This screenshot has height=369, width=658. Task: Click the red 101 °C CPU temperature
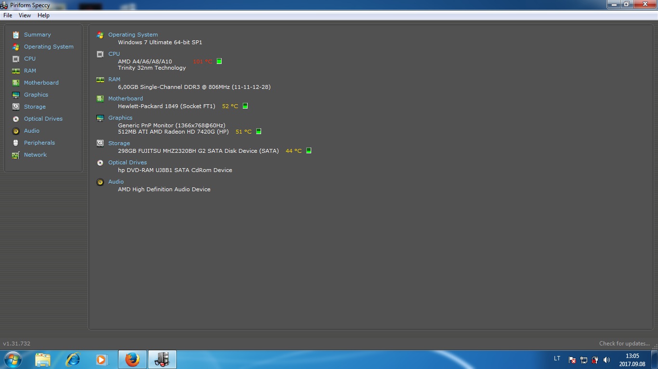[203, 61]
